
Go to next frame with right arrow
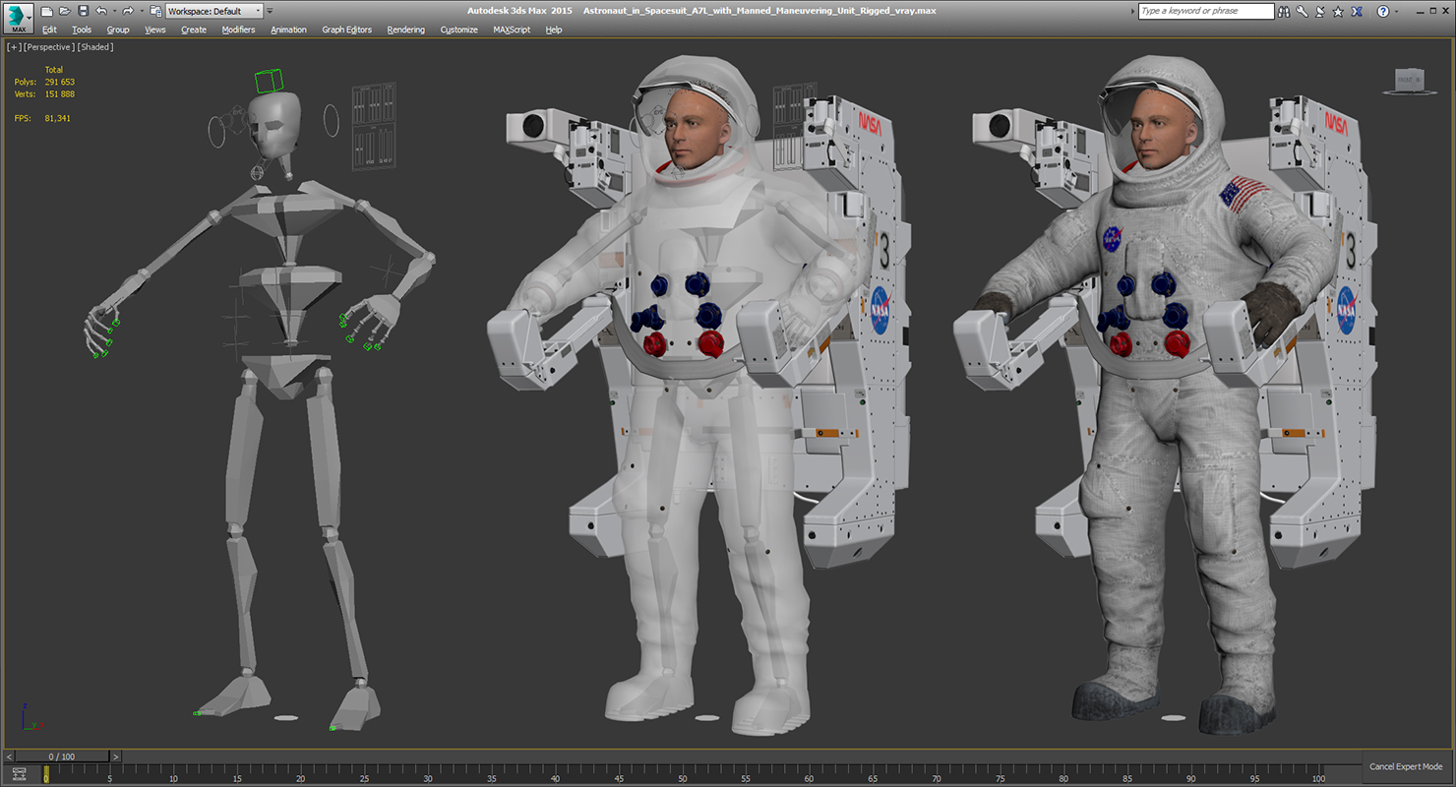(x=115, y=757)
